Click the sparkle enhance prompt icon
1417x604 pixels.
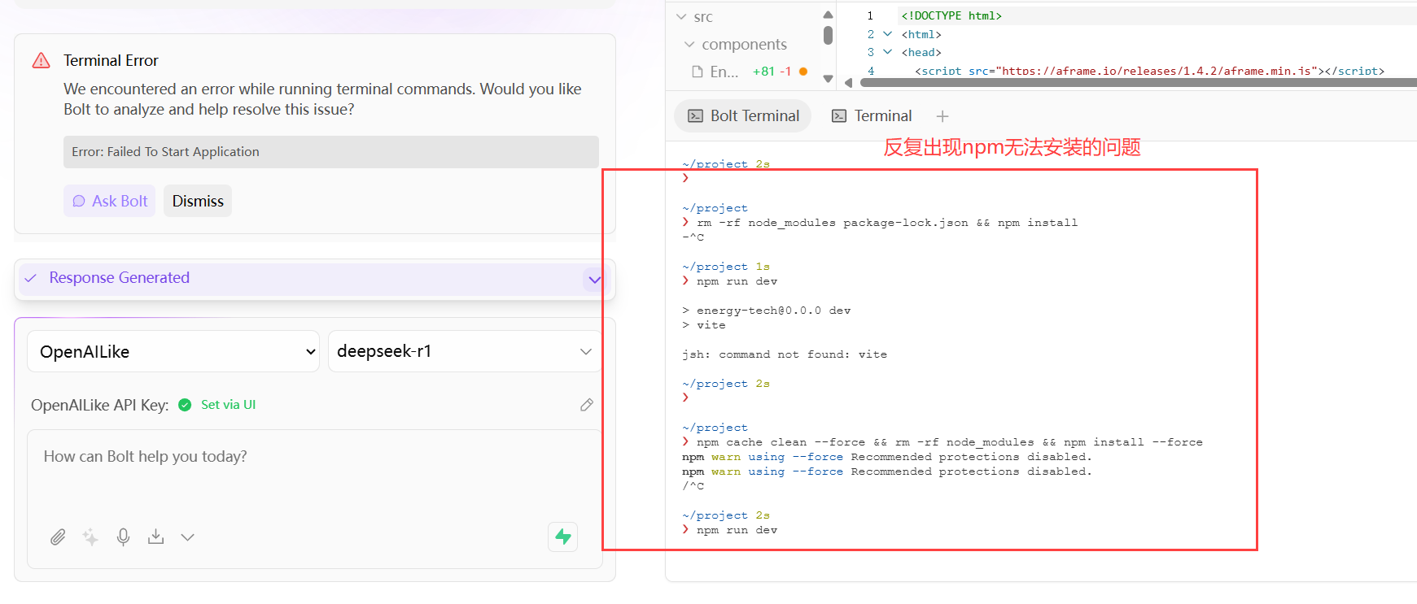click(90, 537)
